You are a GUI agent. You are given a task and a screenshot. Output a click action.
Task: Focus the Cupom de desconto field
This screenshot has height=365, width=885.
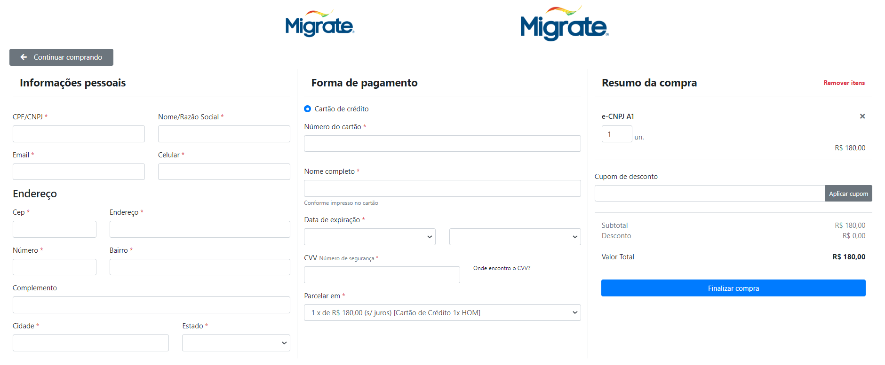coord(710,194)
